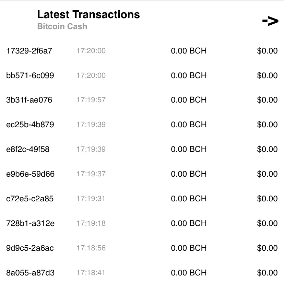Open transaction 728b1-a312e
Screen dimensions: 284x283
(31, 223)
